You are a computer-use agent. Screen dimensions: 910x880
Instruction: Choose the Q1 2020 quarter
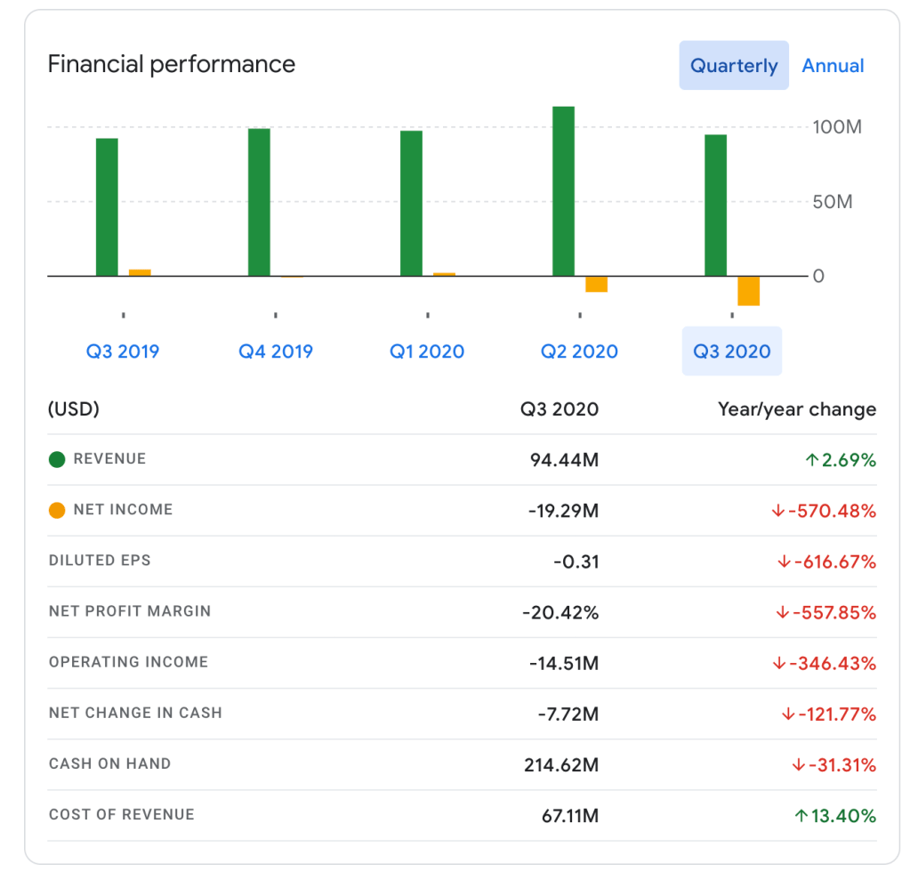(x=427, y=351)
